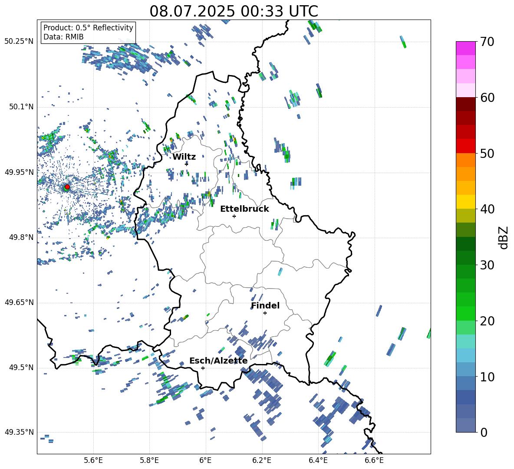This screenshot has height=469, width=514.
Task: Click the 49.65°N latitude label
Action: click(x=19, y=302)
